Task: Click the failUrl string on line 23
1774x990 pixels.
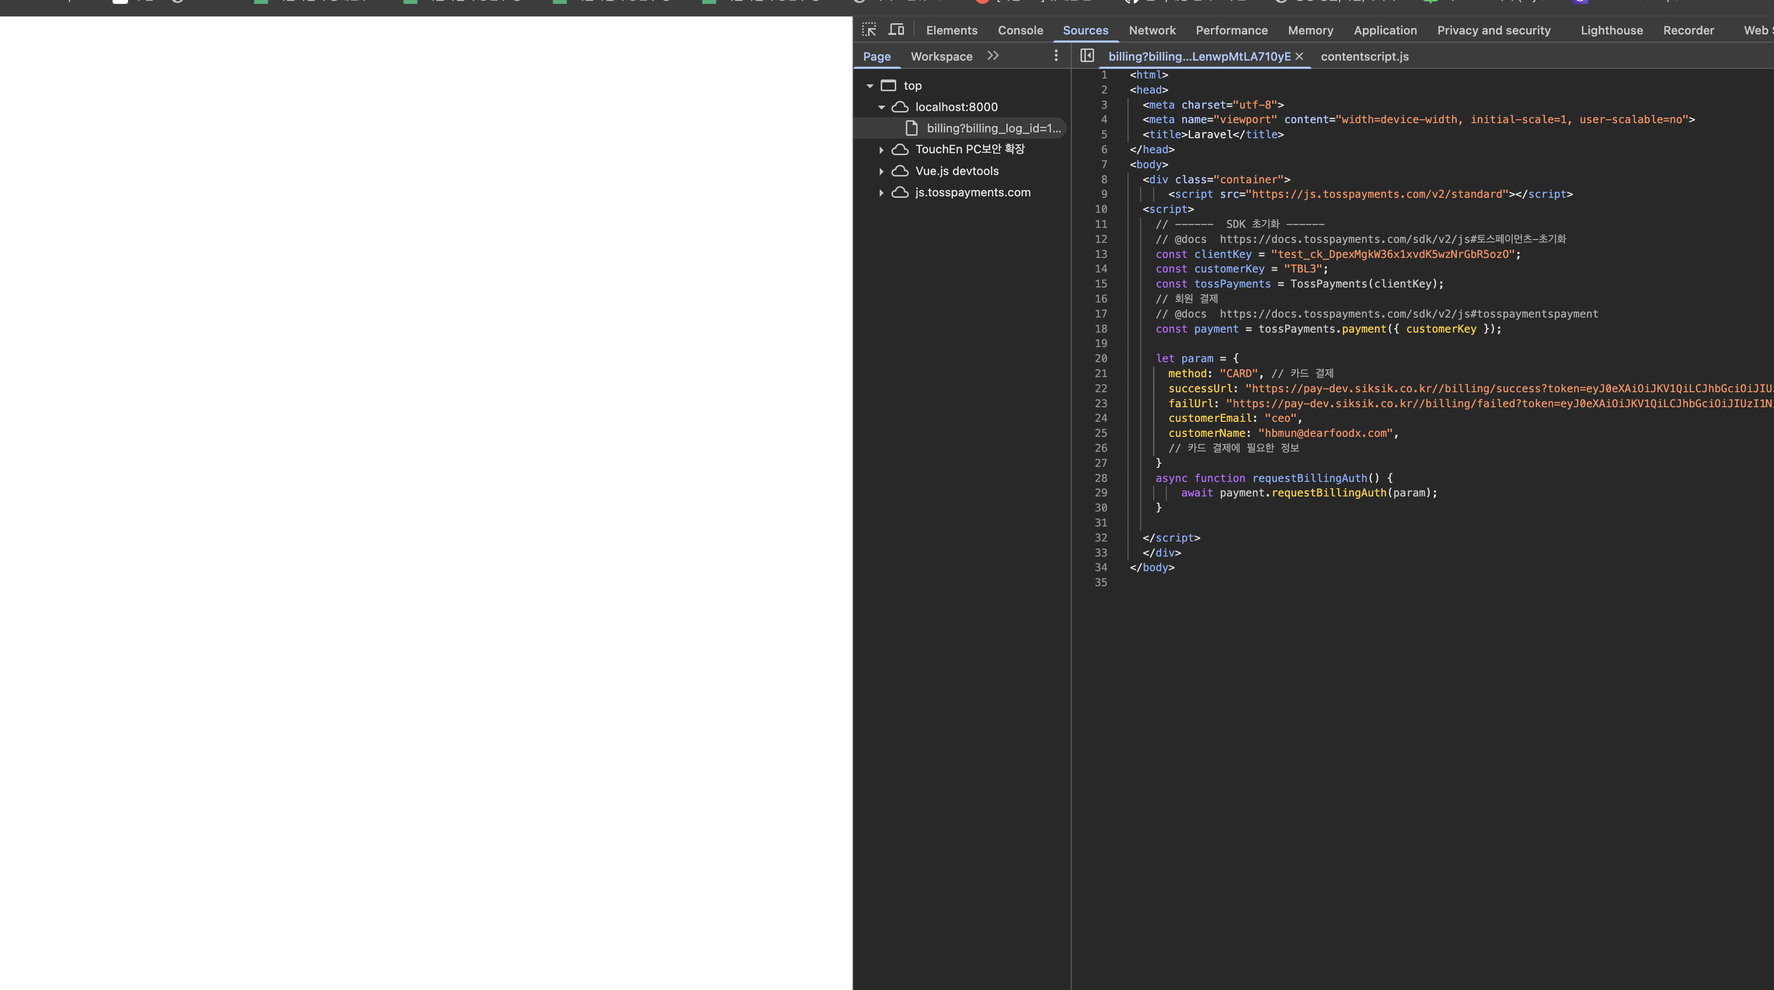Action: click(x=1499, y=403)
